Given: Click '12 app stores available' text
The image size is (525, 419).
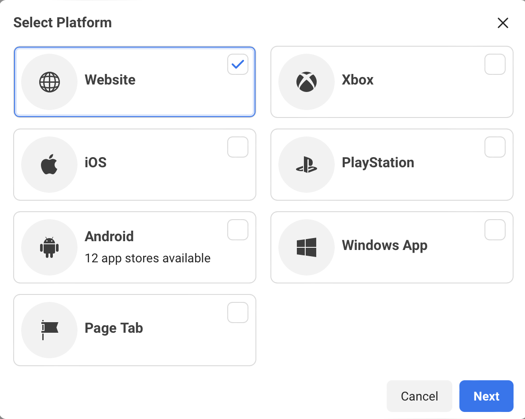Looking at the screenshot, I should pyautogui.click(x=148, y=258).
